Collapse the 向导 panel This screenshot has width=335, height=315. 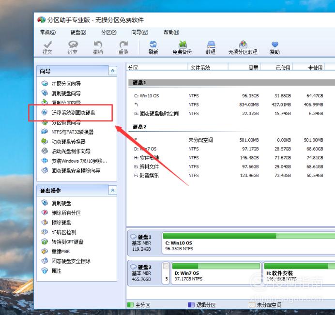(x=113, y=71)
